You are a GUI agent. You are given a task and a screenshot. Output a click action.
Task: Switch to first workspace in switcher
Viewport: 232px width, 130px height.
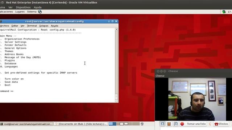tap(112, 124)
